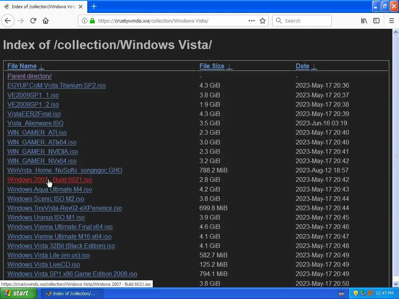Sort listing by File Size header

212,66
